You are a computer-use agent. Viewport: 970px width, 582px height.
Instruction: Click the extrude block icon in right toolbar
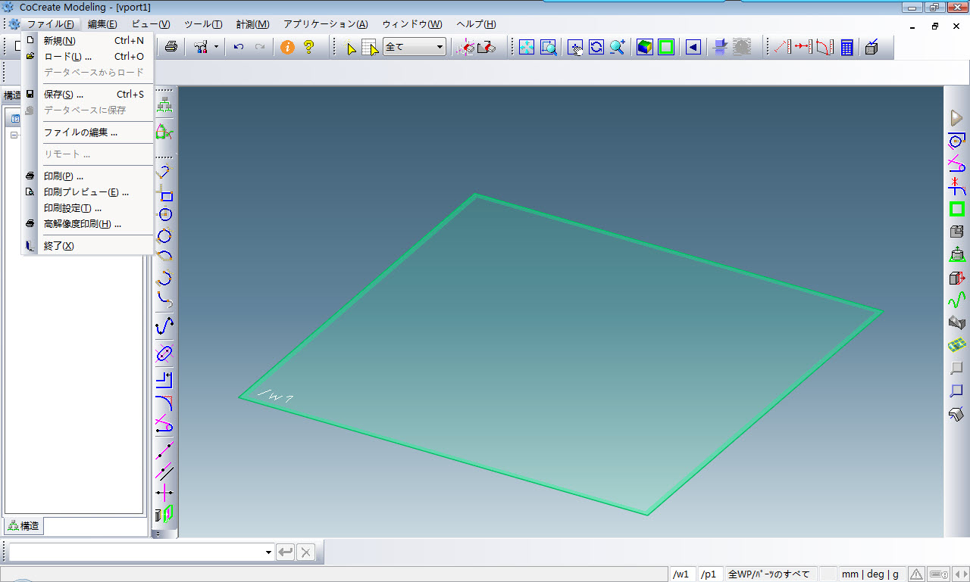[x=956, y=254]
